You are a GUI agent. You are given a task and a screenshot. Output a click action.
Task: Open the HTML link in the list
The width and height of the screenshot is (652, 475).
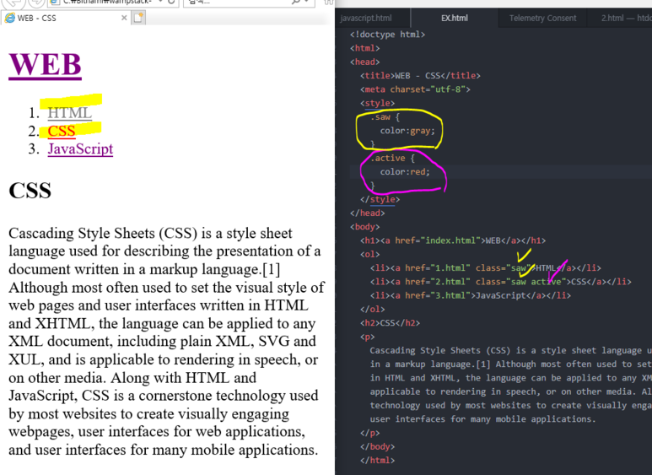tap(69, 113)
